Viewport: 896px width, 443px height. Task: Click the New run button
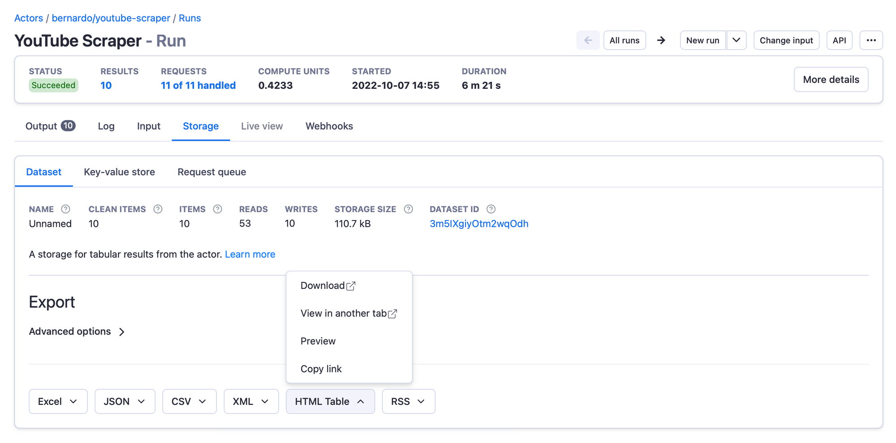[x=703, y=40]
